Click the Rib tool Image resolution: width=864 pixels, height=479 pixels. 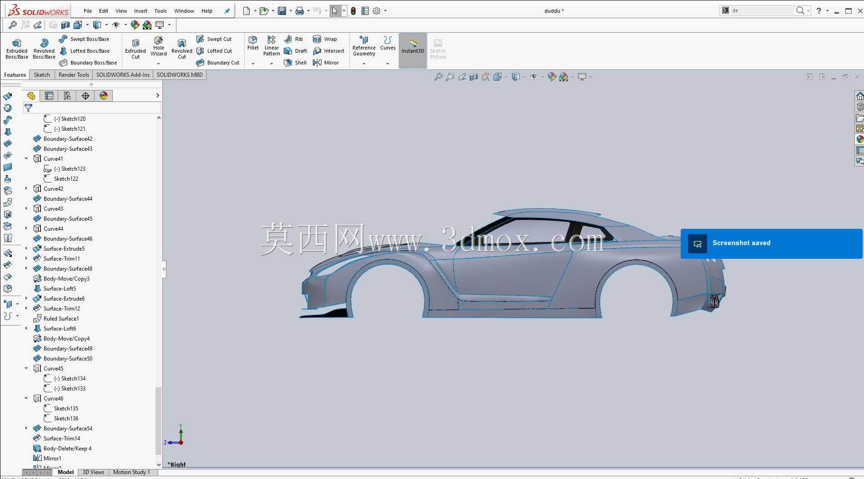point(293,39)
